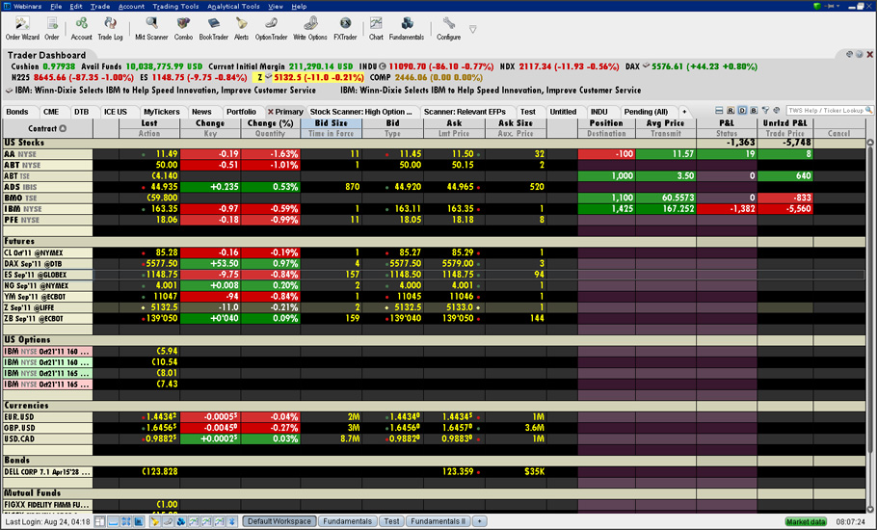Select the ES Sep'11 @GLOBEX futures row

point(435,275)
